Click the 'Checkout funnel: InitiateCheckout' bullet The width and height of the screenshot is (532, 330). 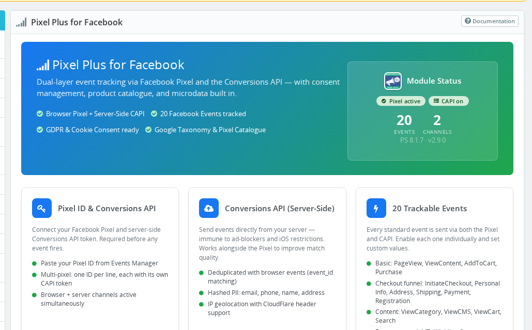click(437, 292)
